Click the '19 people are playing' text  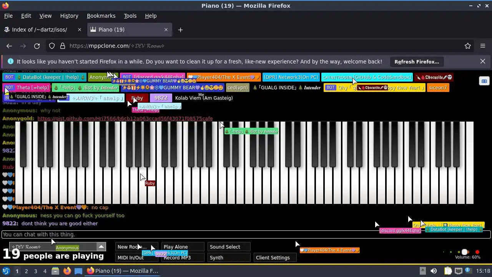tap(53, 255)
